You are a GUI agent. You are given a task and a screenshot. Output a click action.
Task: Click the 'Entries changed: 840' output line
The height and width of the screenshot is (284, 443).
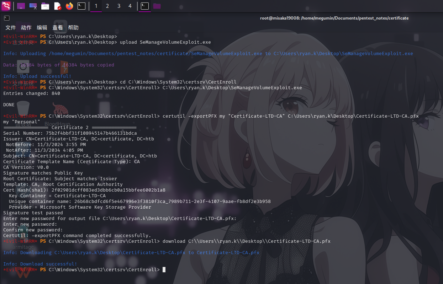(x=32, y=93)
